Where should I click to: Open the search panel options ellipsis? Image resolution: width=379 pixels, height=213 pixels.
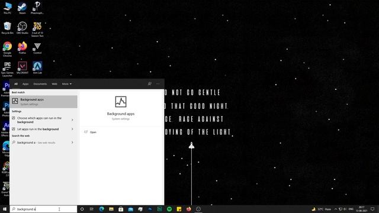pos(158,84)
